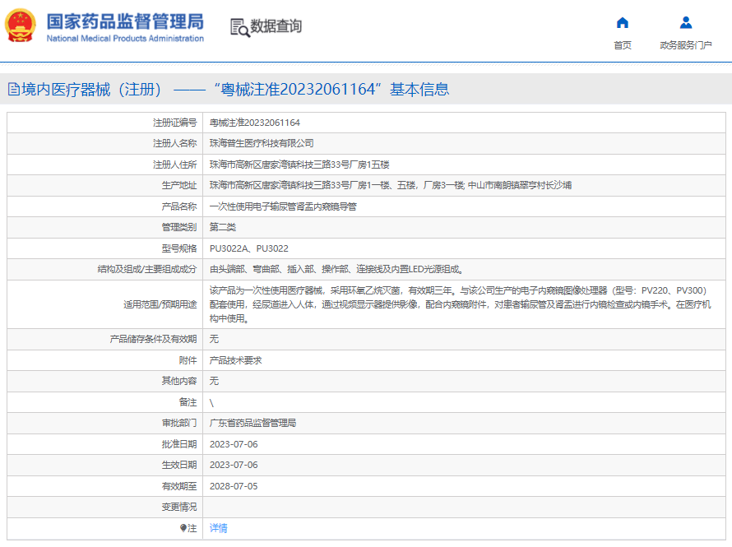Click the 其他内容 label

tap(179, 381)
